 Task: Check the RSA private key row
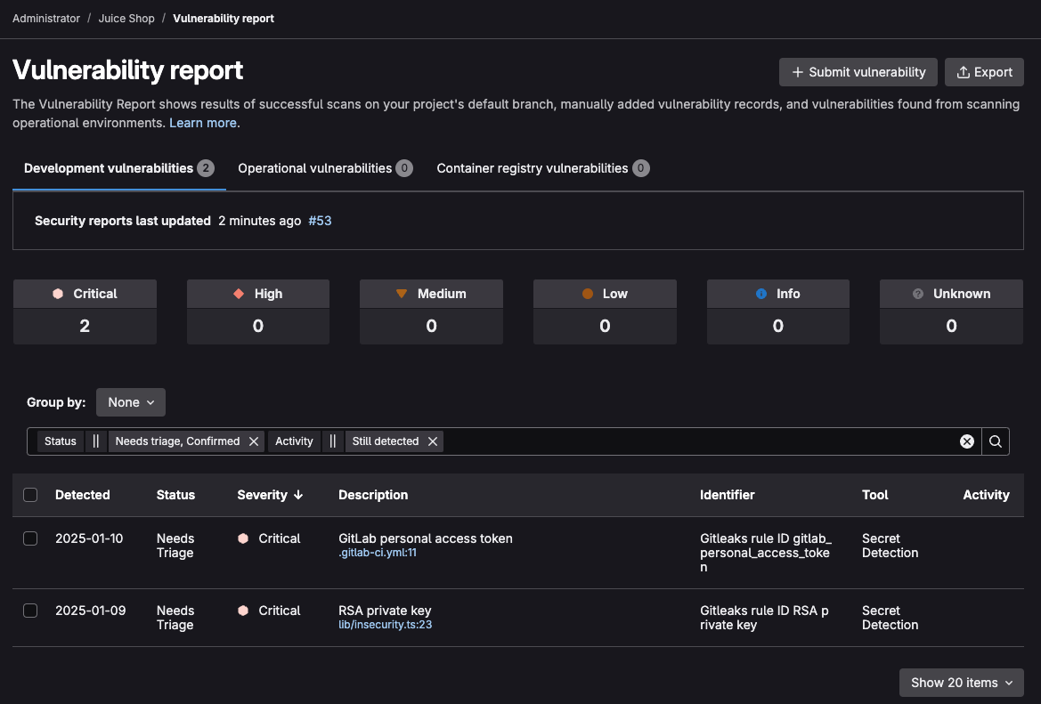[x=30, y=611]
